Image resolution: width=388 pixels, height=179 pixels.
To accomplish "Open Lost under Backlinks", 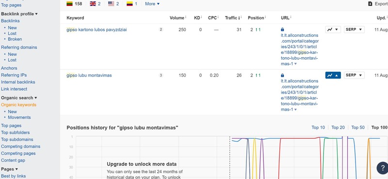I will pos(12,33).
